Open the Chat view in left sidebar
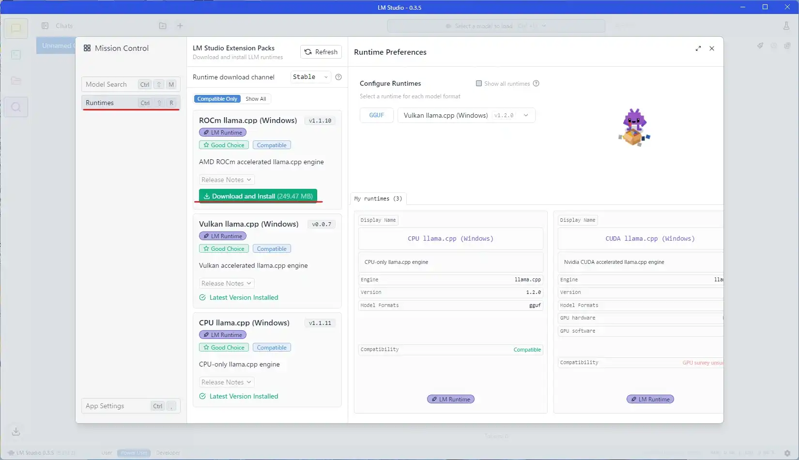The width and height of the screenshot is (799, 460). (16, 29)
